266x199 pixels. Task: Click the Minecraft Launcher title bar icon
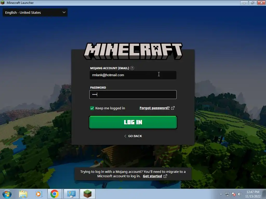point(3,3)
